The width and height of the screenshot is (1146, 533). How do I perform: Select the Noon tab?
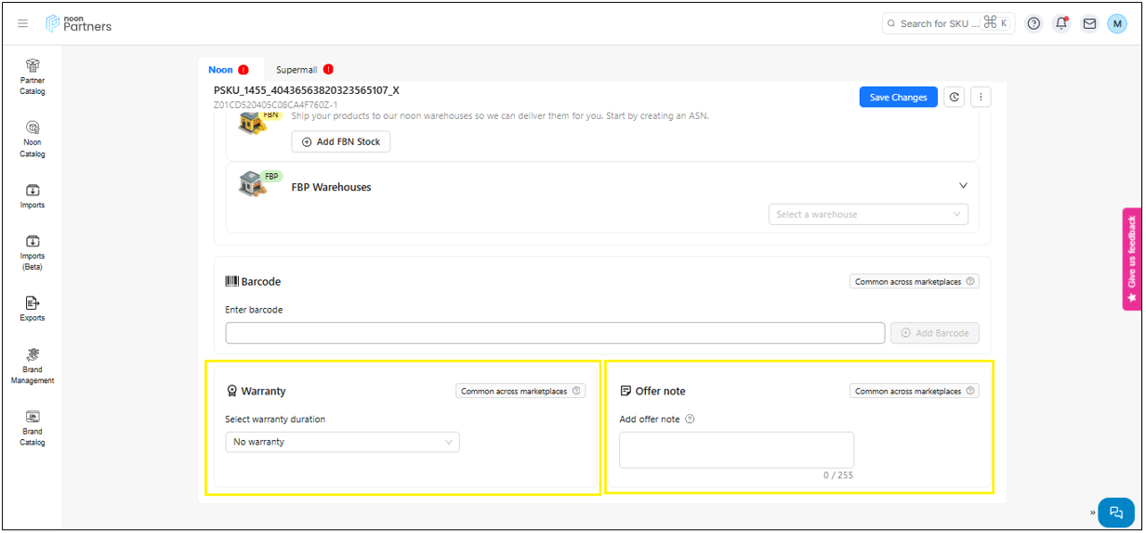coord(228,70)
